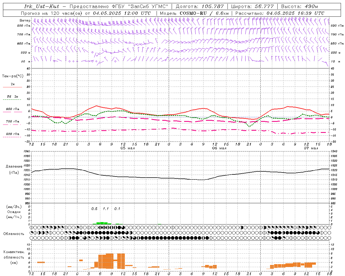Click the "500 м" wind level label on left
Viewport: 345px width, 276px height.
tap(26, 53)
